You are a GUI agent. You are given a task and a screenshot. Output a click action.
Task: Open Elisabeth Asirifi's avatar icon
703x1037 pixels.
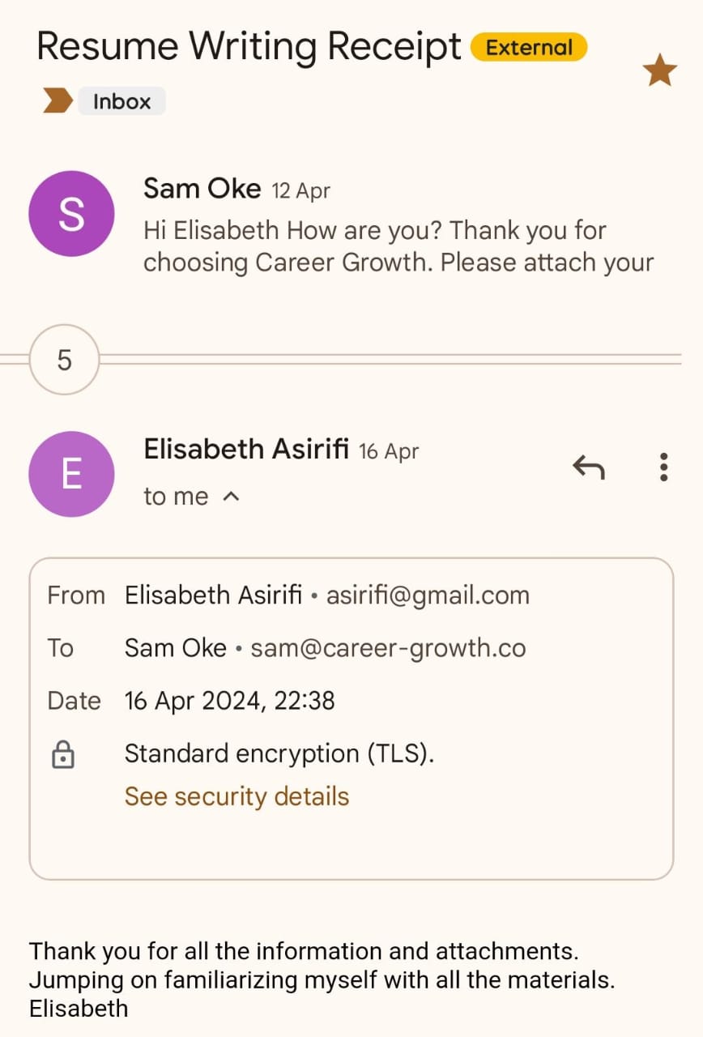(x=71, y=474)
